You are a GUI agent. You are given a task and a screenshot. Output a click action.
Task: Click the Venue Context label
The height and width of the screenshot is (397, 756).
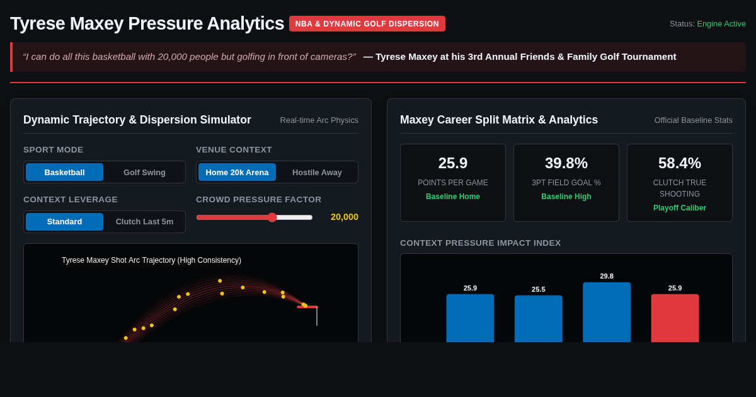point(234,150)
